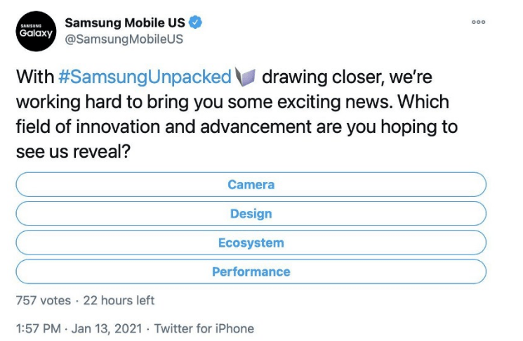
Task: Choose the Performance poll option
Action: tap(251, 271)
